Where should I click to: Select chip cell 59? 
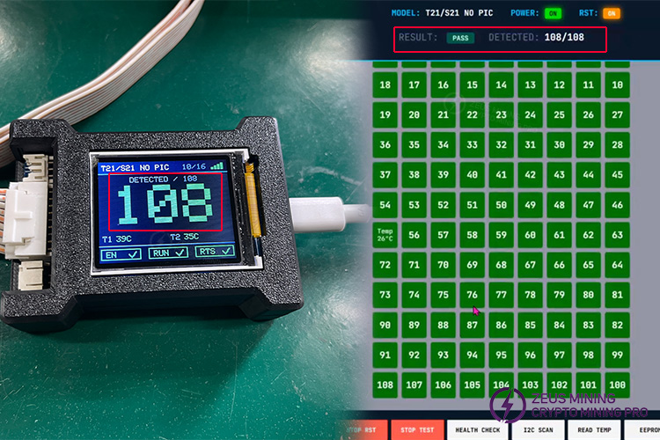coord(501,235)
